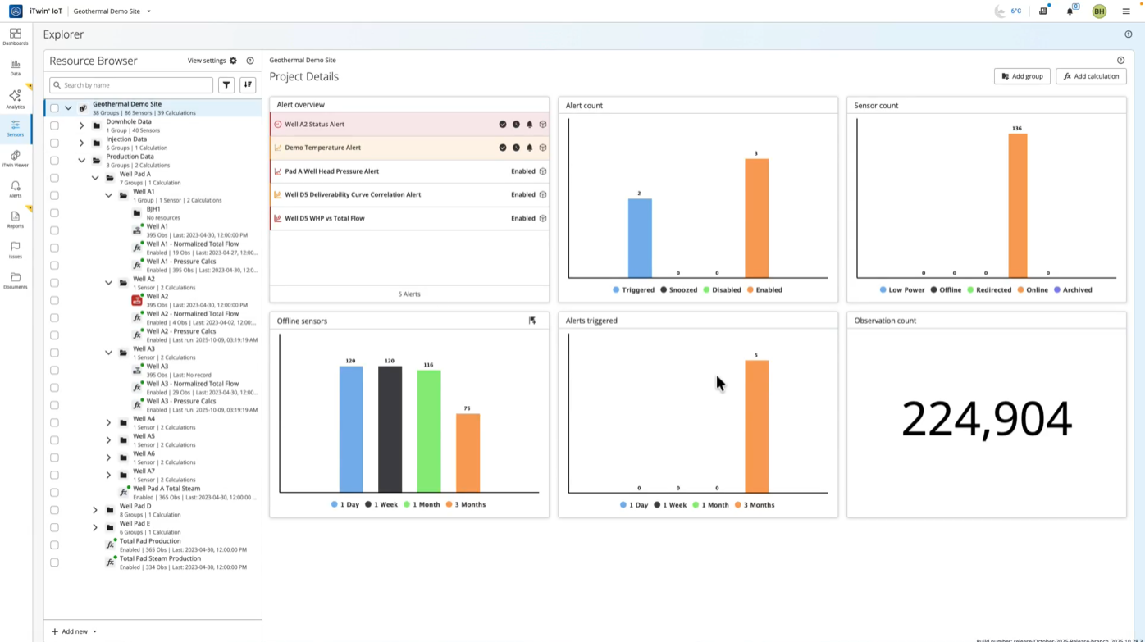Click the Add group button
The height and width of the screenshot is (642, 1145).
coord(1022,76)
